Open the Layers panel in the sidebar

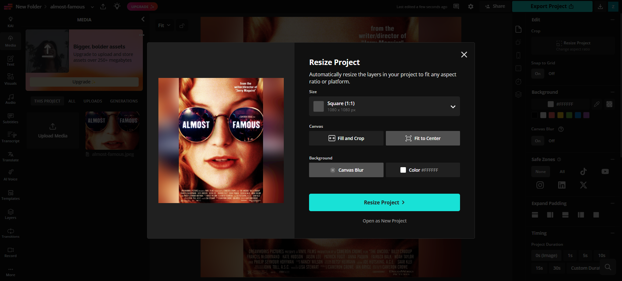(10, 214)
